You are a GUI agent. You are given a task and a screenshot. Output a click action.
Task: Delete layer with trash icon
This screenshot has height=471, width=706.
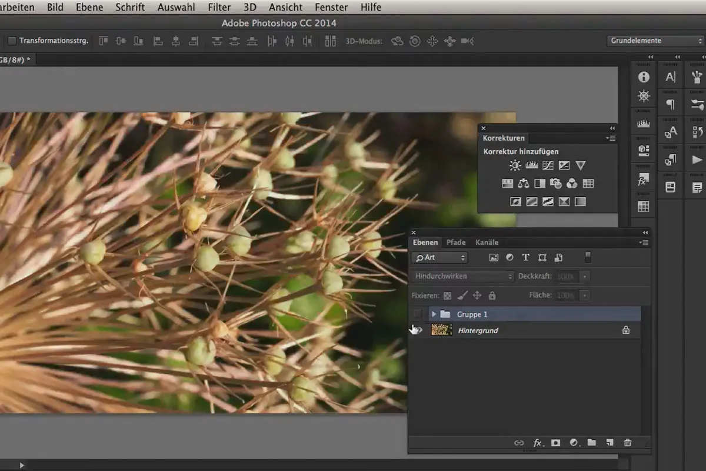pyautogui.click(x=628, y=443)
